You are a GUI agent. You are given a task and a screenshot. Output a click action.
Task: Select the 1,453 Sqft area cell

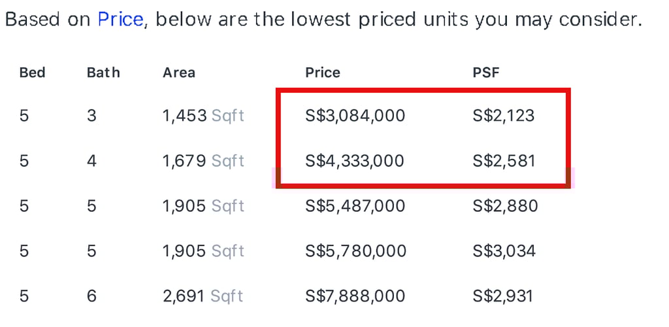(203, 116)
